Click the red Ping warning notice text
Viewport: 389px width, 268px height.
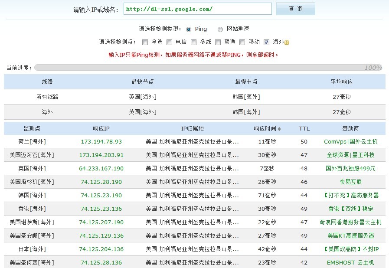pyautogui.click(x=193, y=55)
